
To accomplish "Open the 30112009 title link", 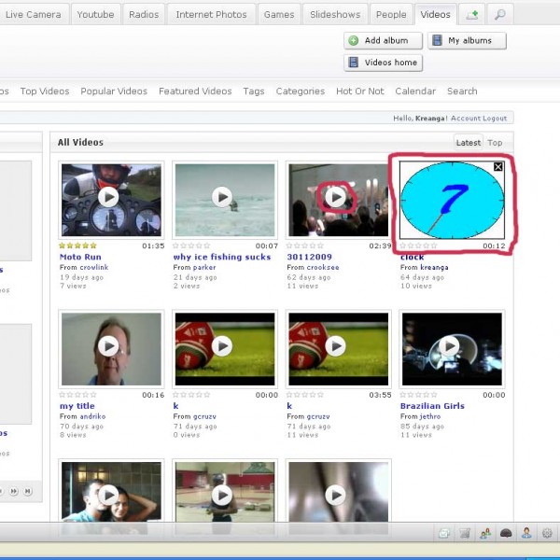I will click(309, 257).
